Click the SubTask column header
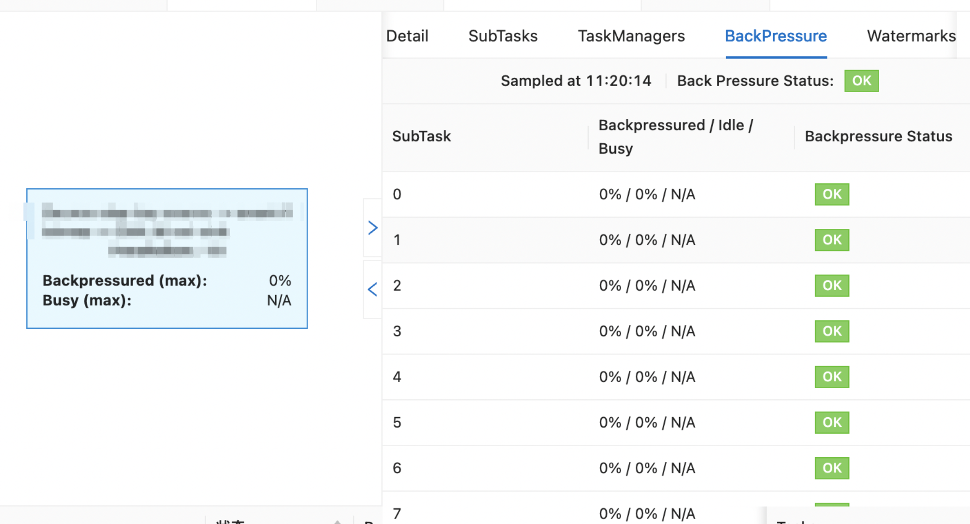The image size is (970, 524). (421, 136)
